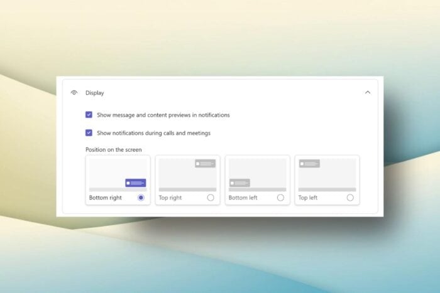
Task: Click the Top right position preview thumbnail
Action: coord(187,175)
